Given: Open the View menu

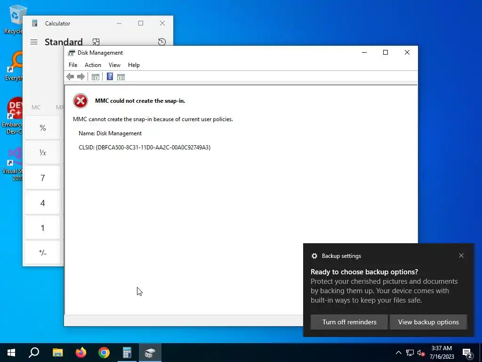Looking at the screenshot, I should [x=114, y=65].
